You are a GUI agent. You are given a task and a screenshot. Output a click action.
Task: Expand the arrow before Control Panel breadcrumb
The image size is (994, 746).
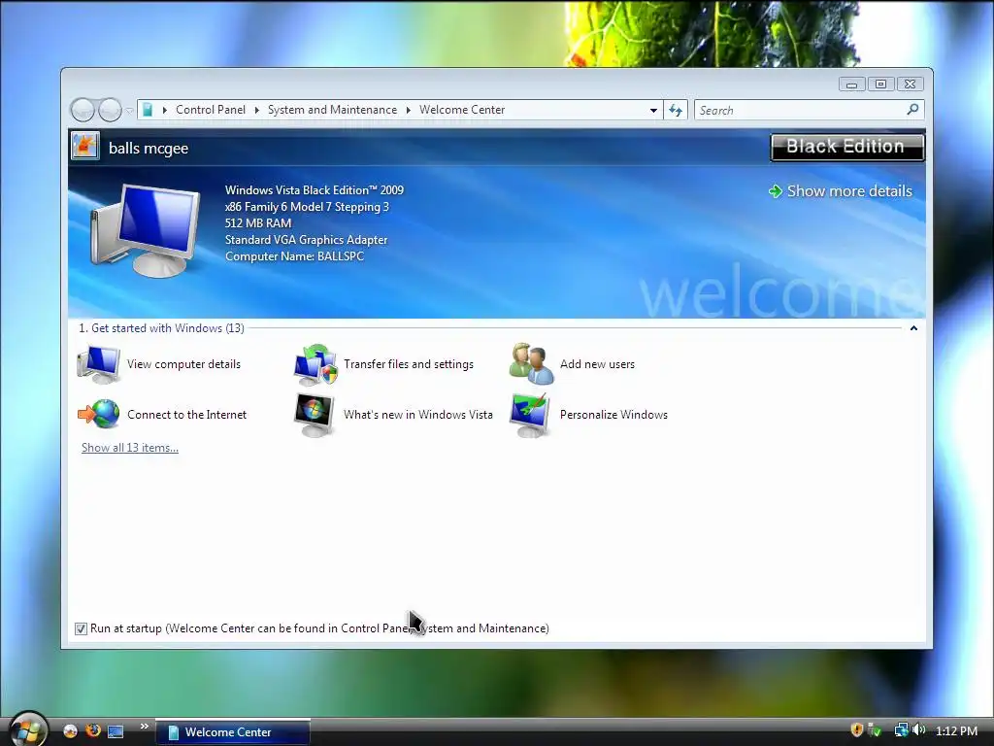pos(165,110)
